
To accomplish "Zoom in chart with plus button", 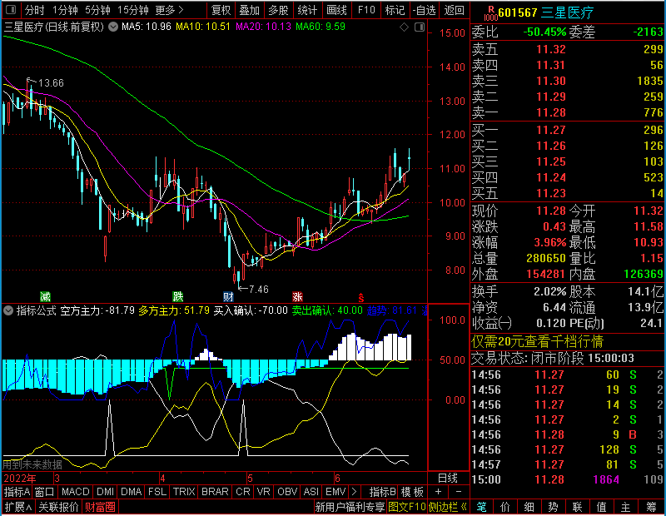I will click(439, 492).
